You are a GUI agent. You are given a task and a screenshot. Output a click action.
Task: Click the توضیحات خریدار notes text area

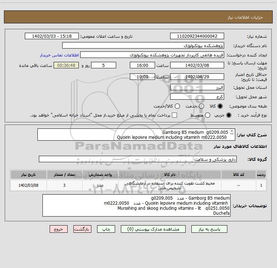point(136,205)
